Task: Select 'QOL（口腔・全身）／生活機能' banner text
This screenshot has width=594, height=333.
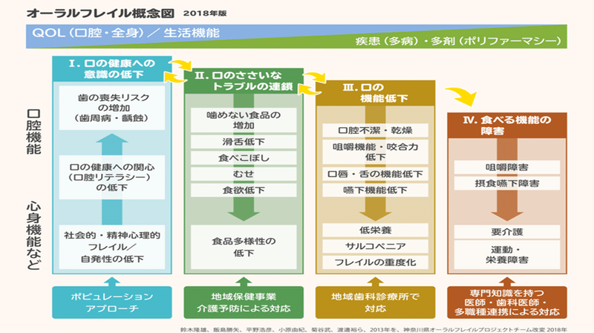Action: click(x=125, y=33)
